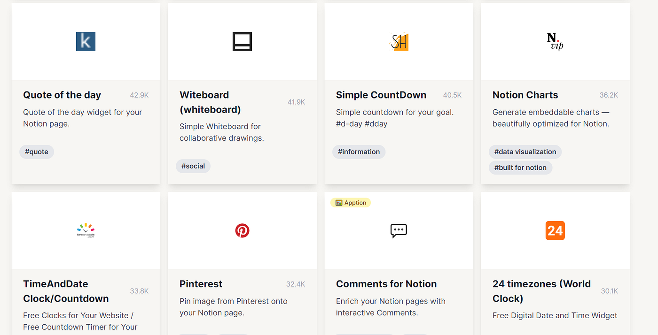Open the #quote tag
658x335 pixels.
pos(36,152)
